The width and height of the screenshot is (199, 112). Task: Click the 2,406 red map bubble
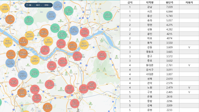pyautogui.click(x=92, y=86)
